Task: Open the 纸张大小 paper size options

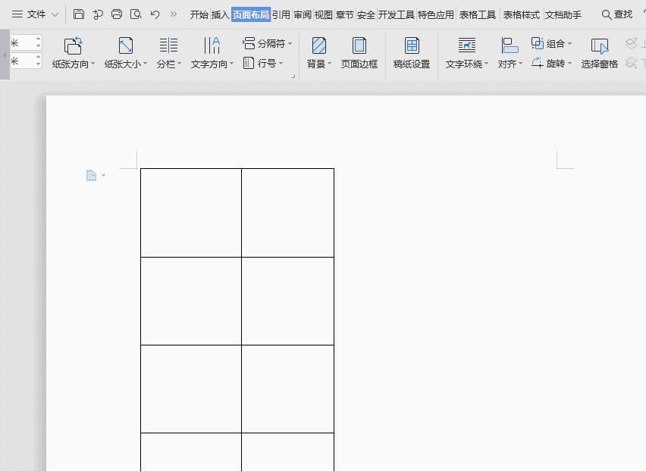Action: point(124,52)
